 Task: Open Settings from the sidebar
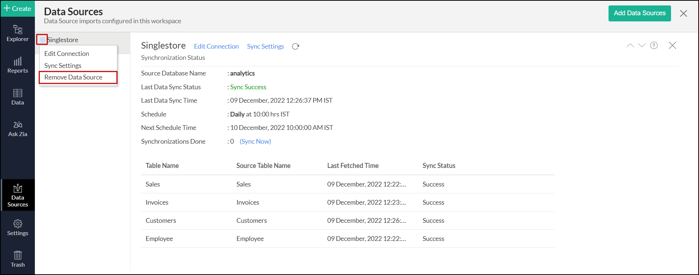tap(17, 227)
